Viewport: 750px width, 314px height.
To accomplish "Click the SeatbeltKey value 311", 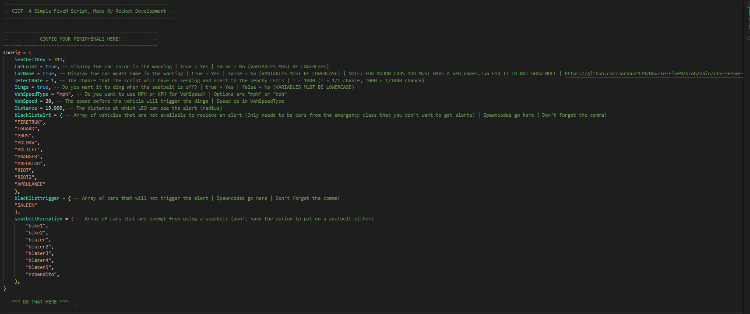I will click(x=58, y=59).
